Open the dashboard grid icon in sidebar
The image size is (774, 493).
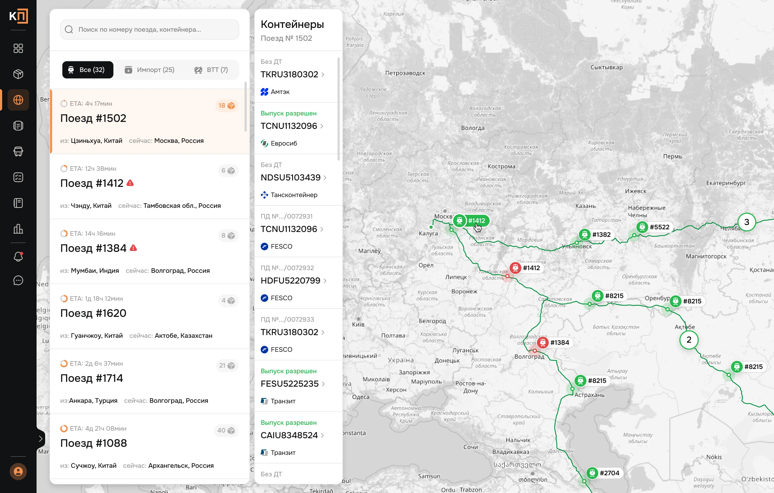click(18, 49)
